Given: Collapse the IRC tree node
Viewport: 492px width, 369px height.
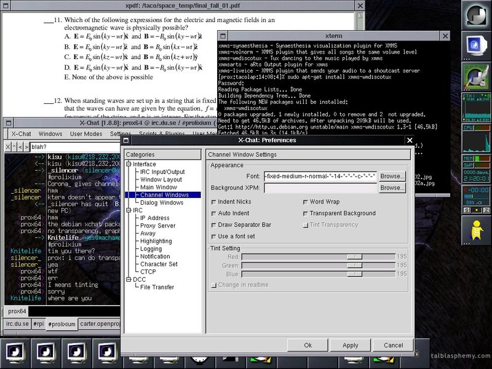Looking at the screenshot, I should (129, 210).
